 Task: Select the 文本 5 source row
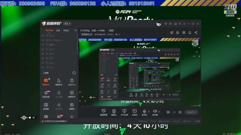(x=59, y=49)
